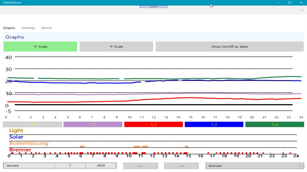Click the BoilerHeizung row label
The image size is (307, 172).
(29, 143)
